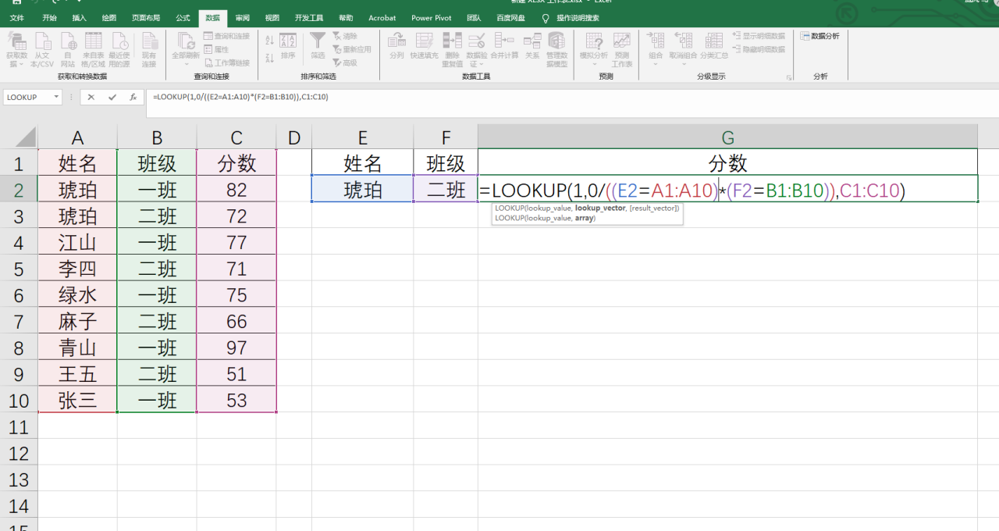
Task: Click the 自网站 (From Web) icon
Action: click(x=68, y=41)
